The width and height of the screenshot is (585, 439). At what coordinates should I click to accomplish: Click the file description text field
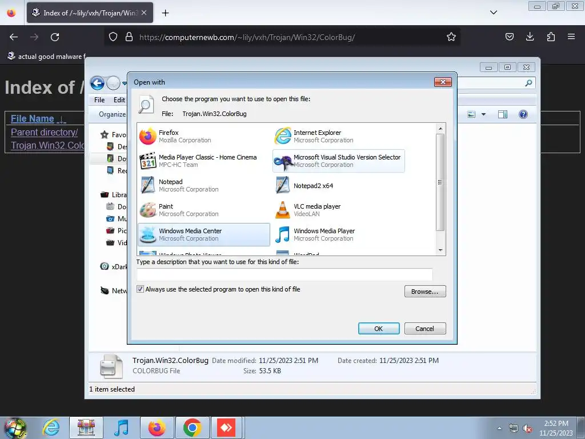click(x=285, y=274)
